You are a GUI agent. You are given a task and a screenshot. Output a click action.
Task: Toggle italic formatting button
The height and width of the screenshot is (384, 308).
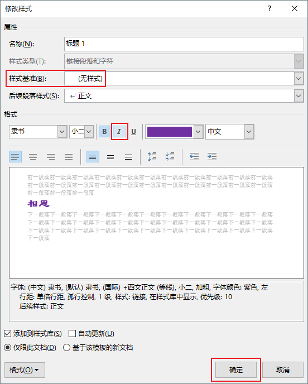tap(119, 132)
